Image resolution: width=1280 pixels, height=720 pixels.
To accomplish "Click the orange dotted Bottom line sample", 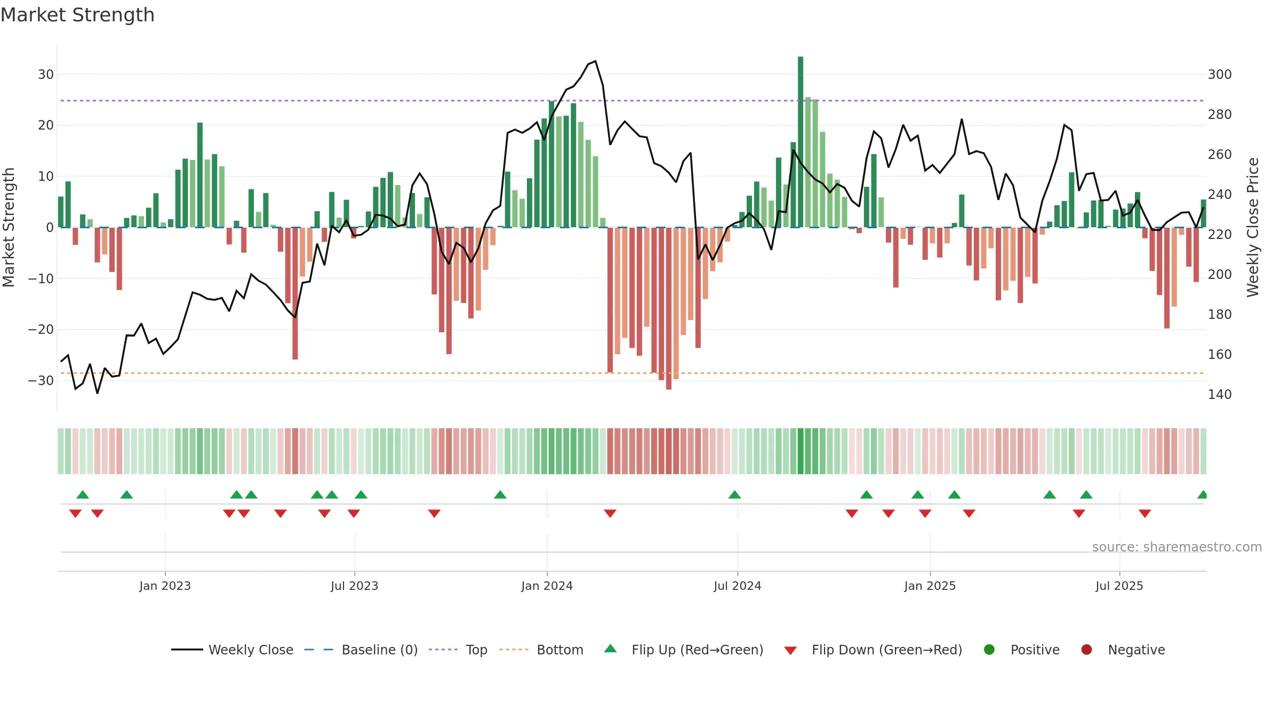I will [514, 650].
